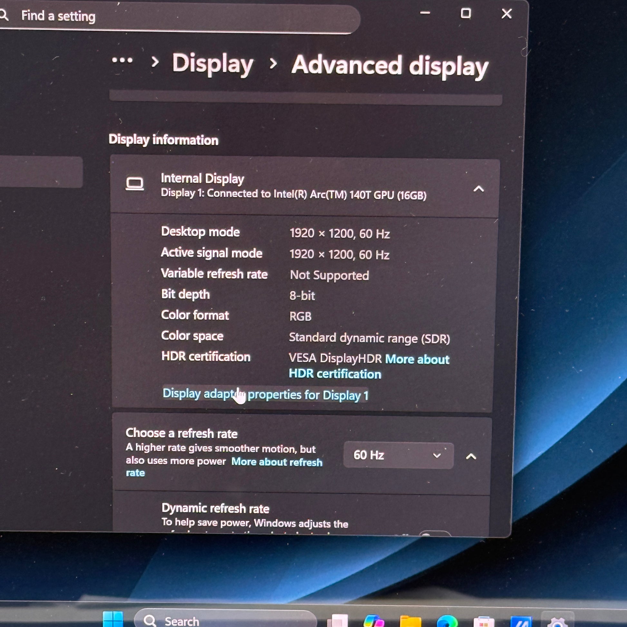Expand the breadcrumb ellipsis menu
This screenshot has height=627, width=627.
pyautogui.click(x=122, y=60)
